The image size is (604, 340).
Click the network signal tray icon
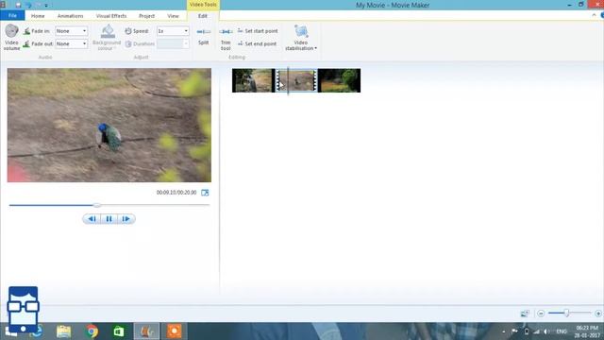(x=536, y=331)
